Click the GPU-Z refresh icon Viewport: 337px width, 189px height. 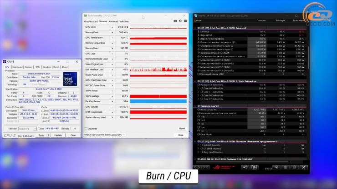180,21
